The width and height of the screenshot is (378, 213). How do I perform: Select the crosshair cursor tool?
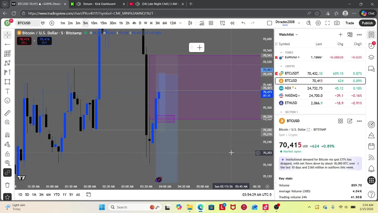pos(7,35)
